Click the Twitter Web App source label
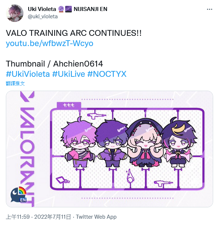Viewport: 219px width, 226px height. tap(96, 217)
